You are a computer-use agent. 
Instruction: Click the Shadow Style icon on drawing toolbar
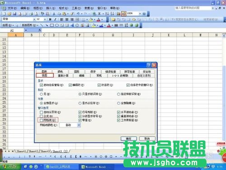pos(132,25)
